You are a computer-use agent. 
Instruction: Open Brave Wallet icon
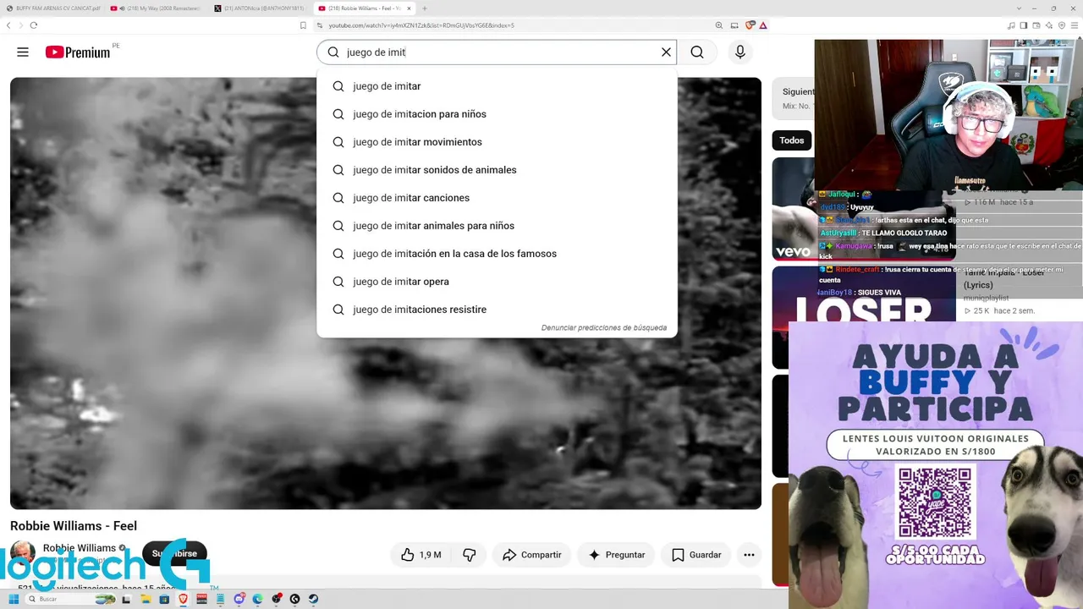click(1036, 25)
